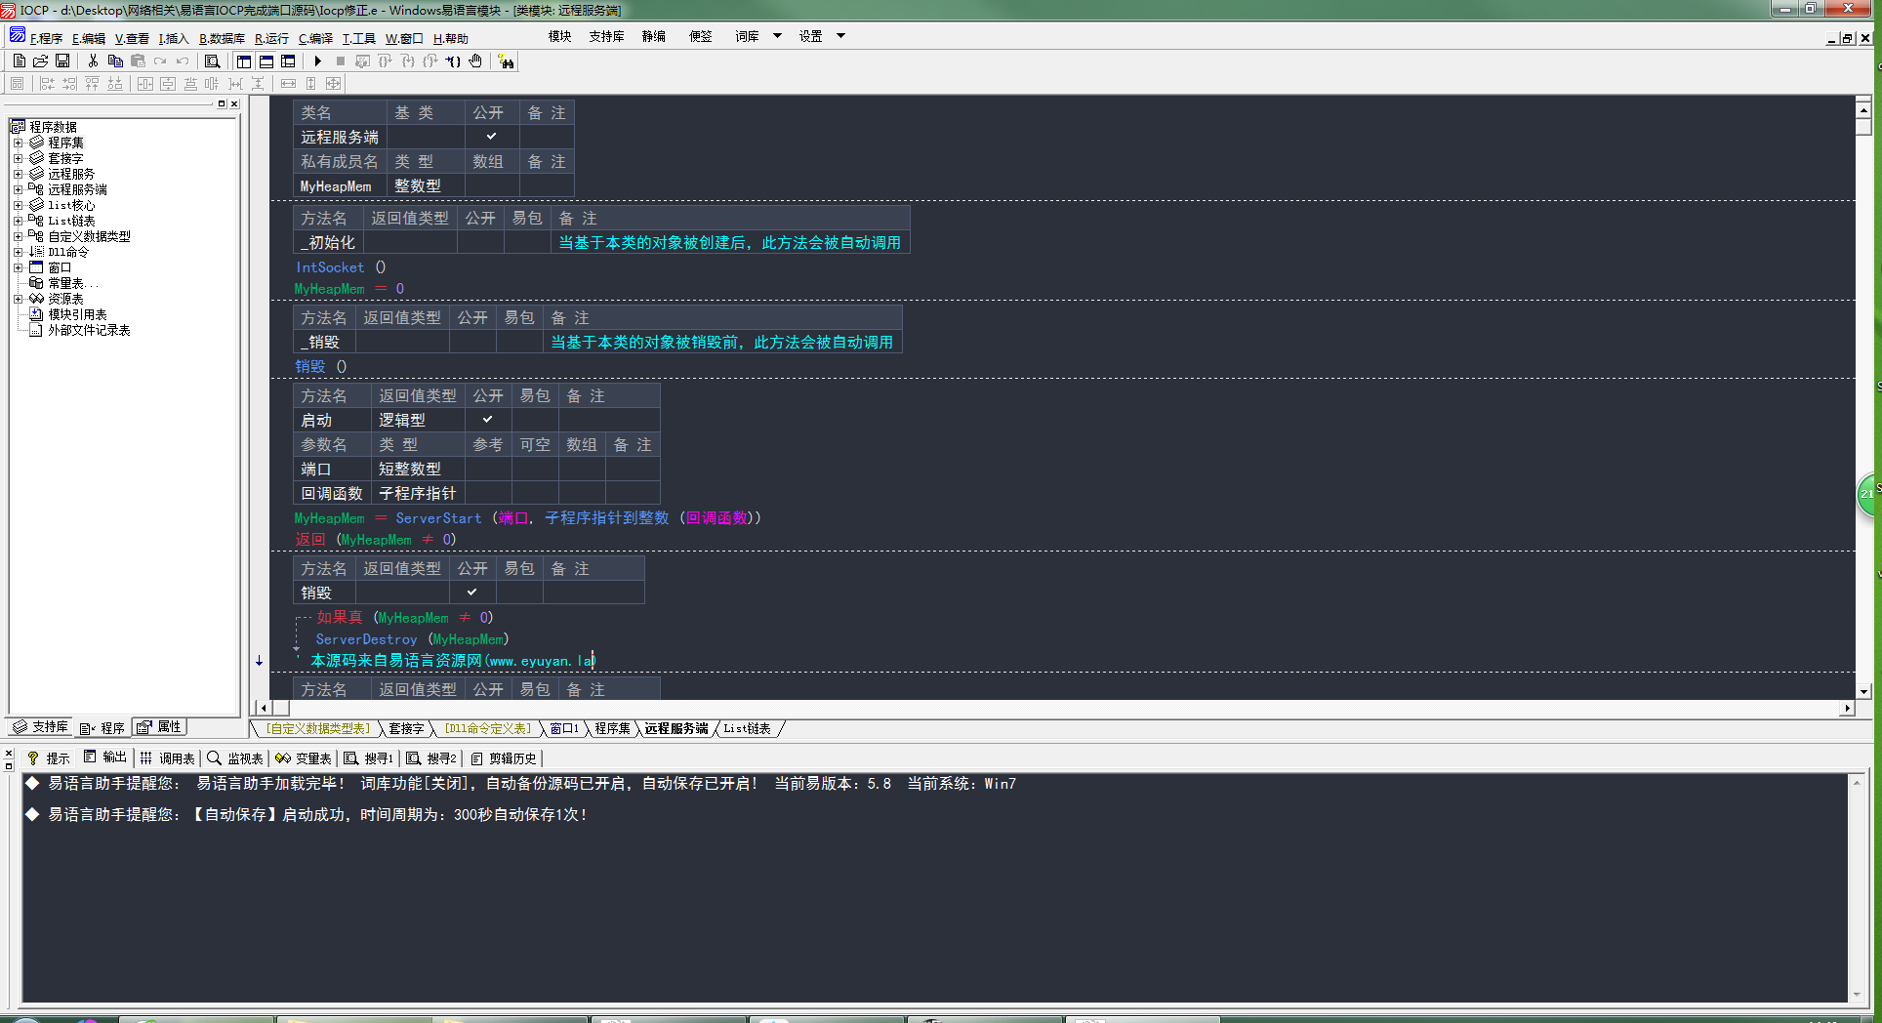This screenshot has height=1023, width=1882.
Task: Toggle the second panel layout icon
Action: pos(266,61)
